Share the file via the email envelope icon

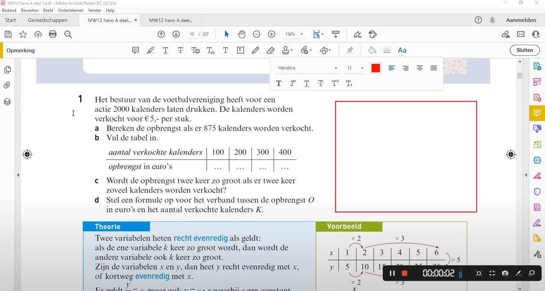(521, 34)
